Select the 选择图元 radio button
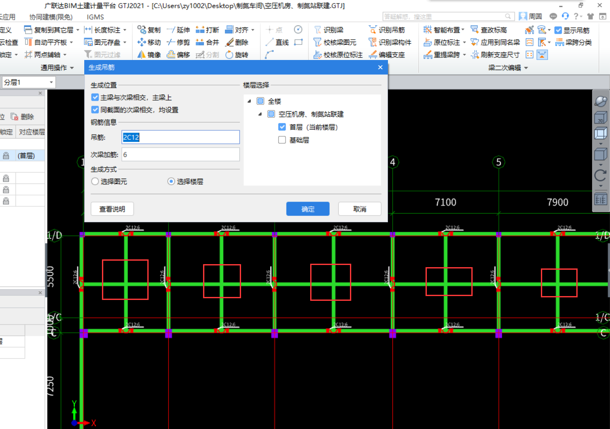 tap(95, 181)
